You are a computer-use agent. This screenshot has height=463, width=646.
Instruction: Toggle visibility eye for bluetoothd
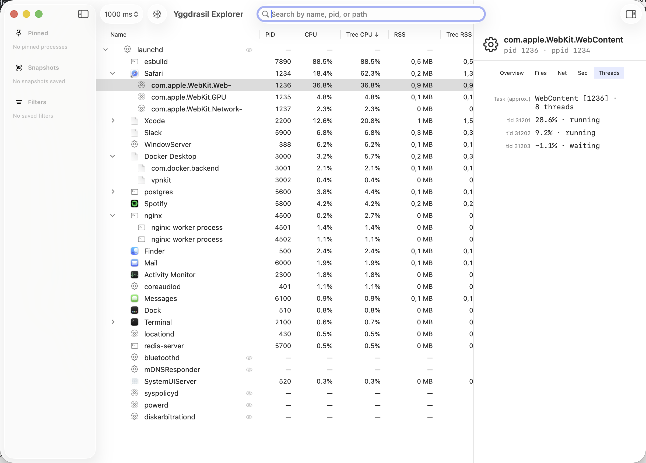pos(249,358)
